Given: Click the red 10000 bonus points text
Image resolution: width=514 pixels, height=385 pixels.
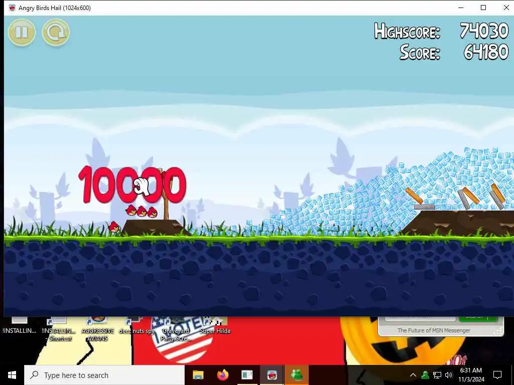Looking at the screenshot, I should pyautogui.click(x=133, y=185).
